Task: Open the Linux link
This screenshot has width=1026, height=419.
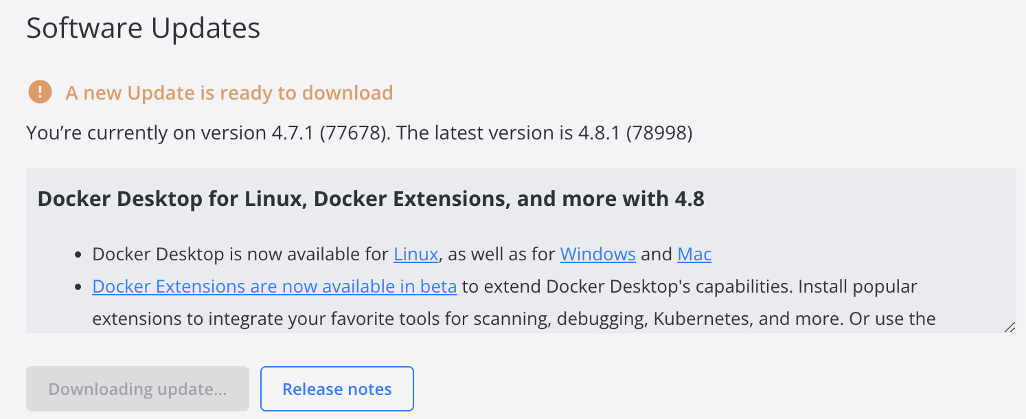Action: coord(415,254)
